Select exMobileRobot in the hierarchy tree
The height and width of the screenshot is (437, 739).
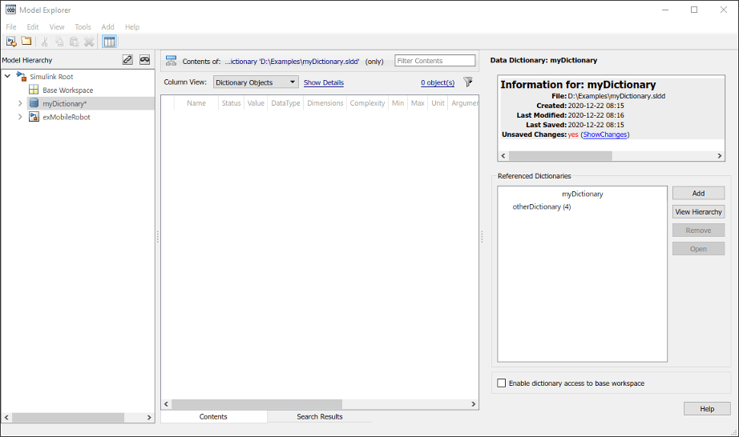[x=67, y=117]
